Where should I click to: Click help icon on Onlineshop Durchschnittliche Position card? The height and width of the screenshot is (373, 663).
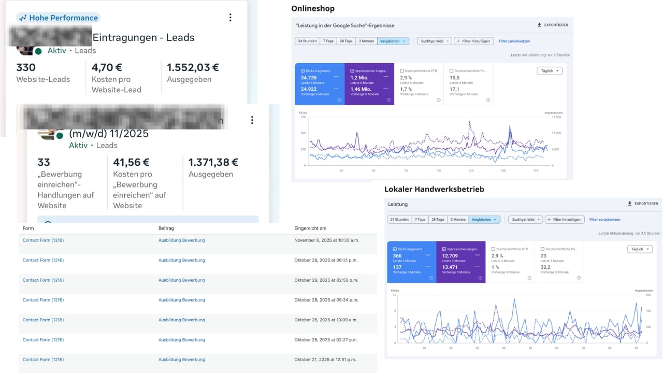click(x=487, y=100)
